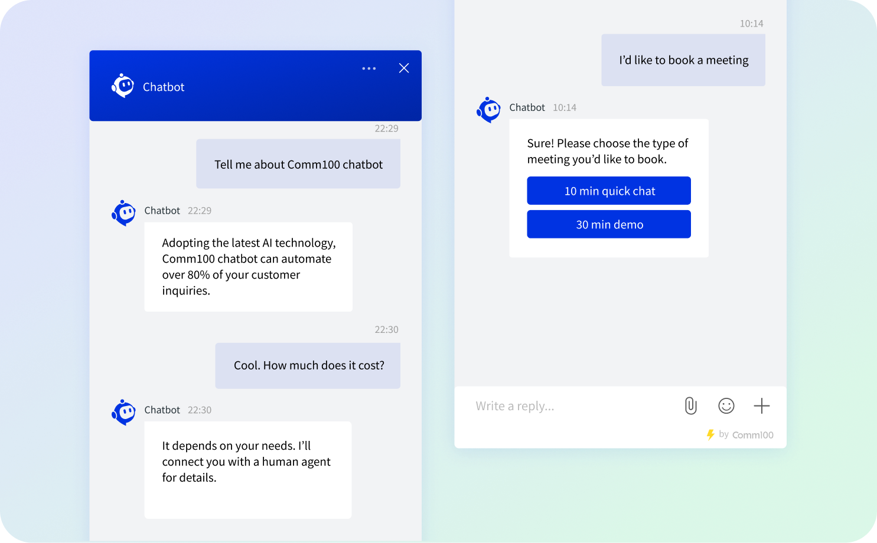Click the 10:14 timestamp above the booking message
This screenshot has width=877, height=543.
751,24
